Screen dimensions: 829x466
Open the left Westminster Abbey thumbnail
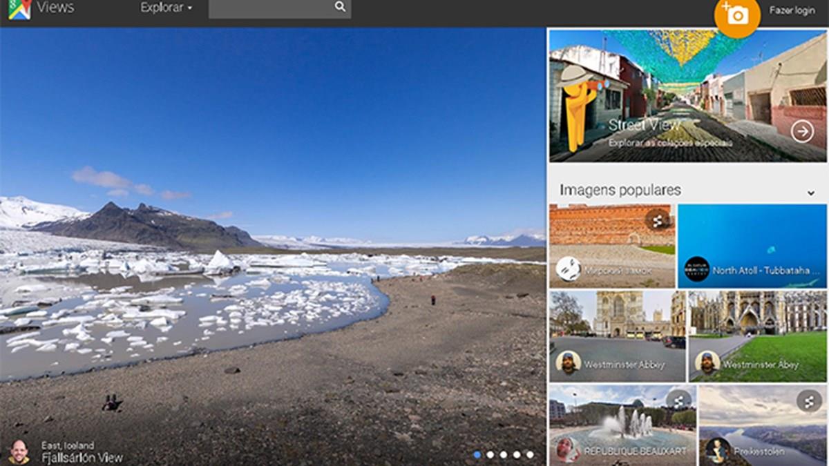coord(617,336)
